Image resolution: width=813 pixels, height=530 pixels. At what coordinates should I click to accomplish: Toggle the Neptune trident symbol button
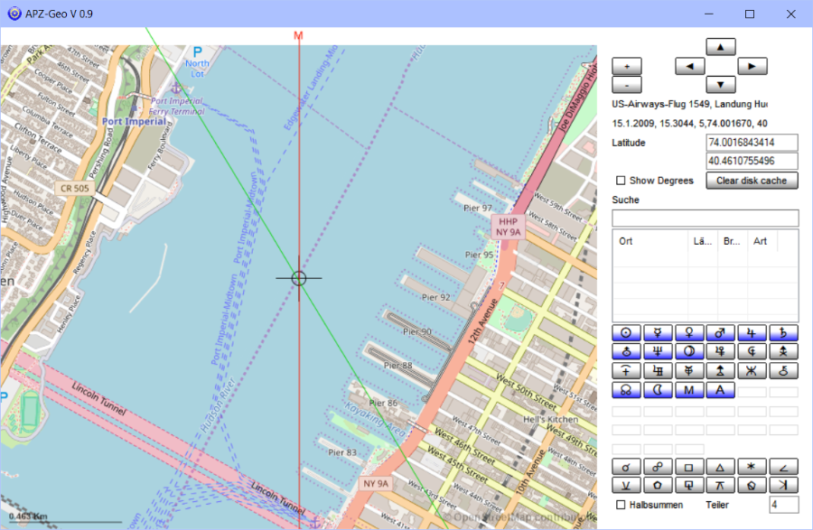tap(658, 352)
